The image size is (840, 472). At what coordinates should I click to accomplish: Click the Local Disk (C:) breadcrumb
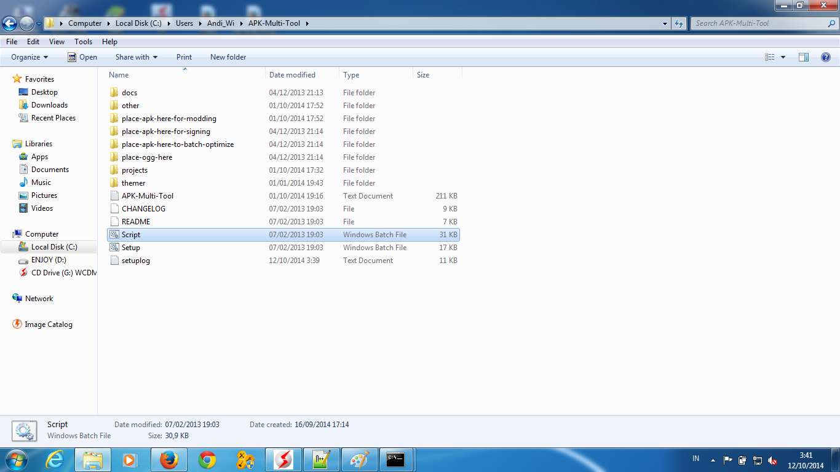click(138, 23)
